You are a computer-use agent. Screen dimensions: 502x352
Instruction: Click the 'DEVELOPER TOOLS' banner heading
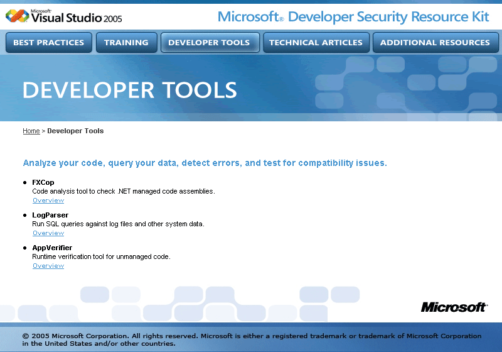[130, 90]
